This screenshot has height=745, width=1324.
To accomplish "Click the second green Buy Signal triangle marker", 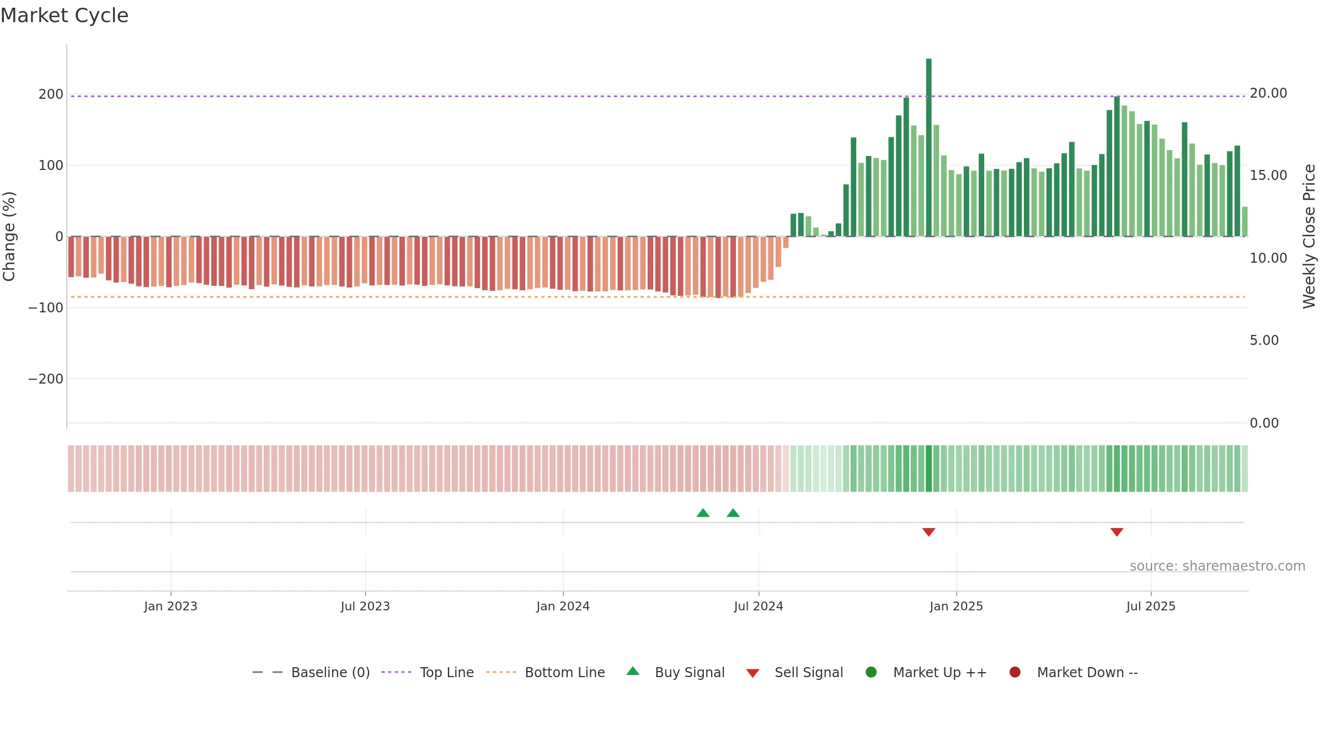I will click(x=733, y=513).
